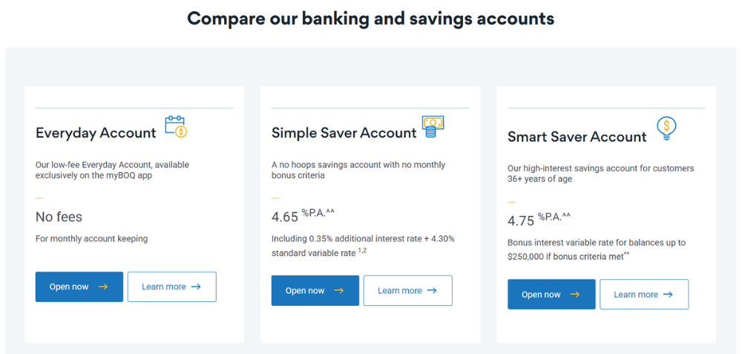The width and height of the screenshot is (742, 354).
Task: Click the 'No fees' text
Action: tap(59, 217)
